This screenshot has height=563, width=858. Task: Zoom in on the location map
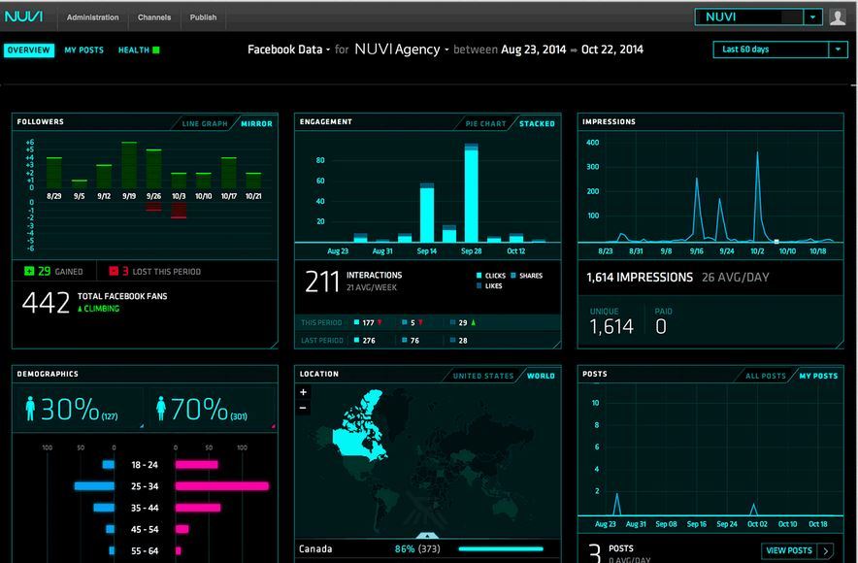(303, 392)
